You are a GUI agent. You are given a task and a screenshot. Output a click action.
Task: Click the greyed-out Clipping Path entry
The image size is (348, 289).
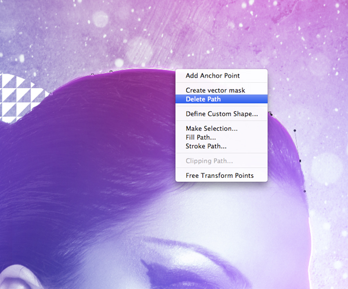coord(209,161)
